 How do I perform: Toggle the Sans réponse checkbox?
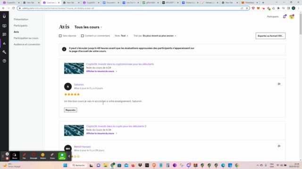pos(60,36)
